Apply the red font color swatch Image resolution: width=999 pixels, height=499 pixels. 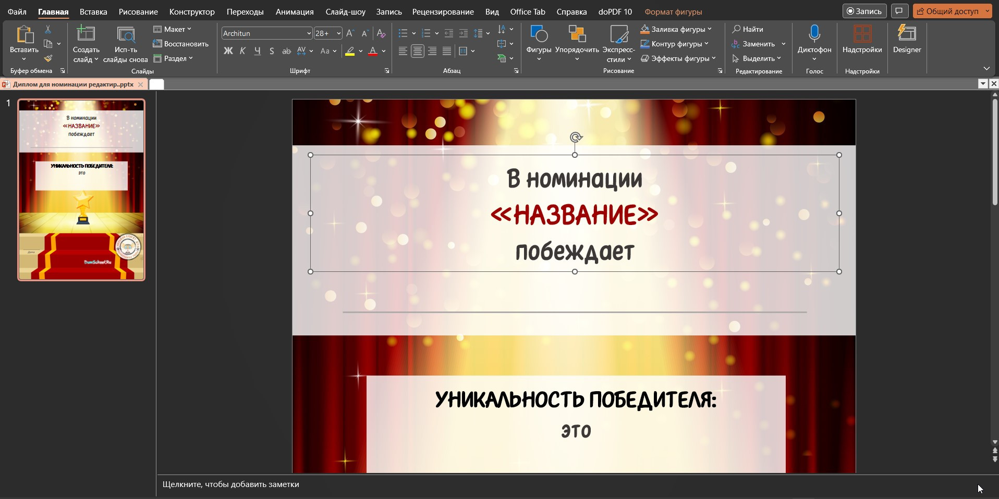click(x=373, y=51)
